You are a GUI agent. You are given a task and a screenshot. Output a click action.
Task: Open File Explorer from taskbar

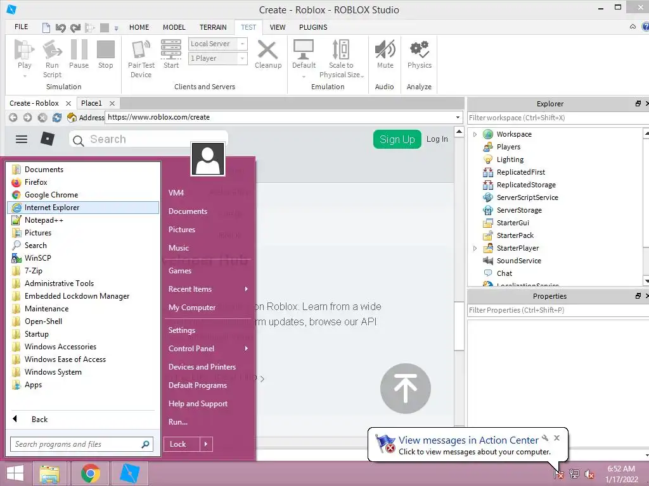[49, 473]
